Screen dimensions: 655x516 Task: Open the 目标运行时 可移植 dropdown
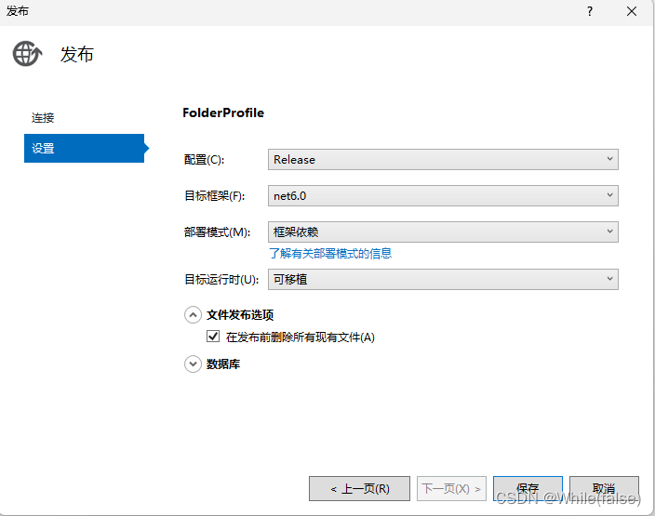tap(443, 278)
